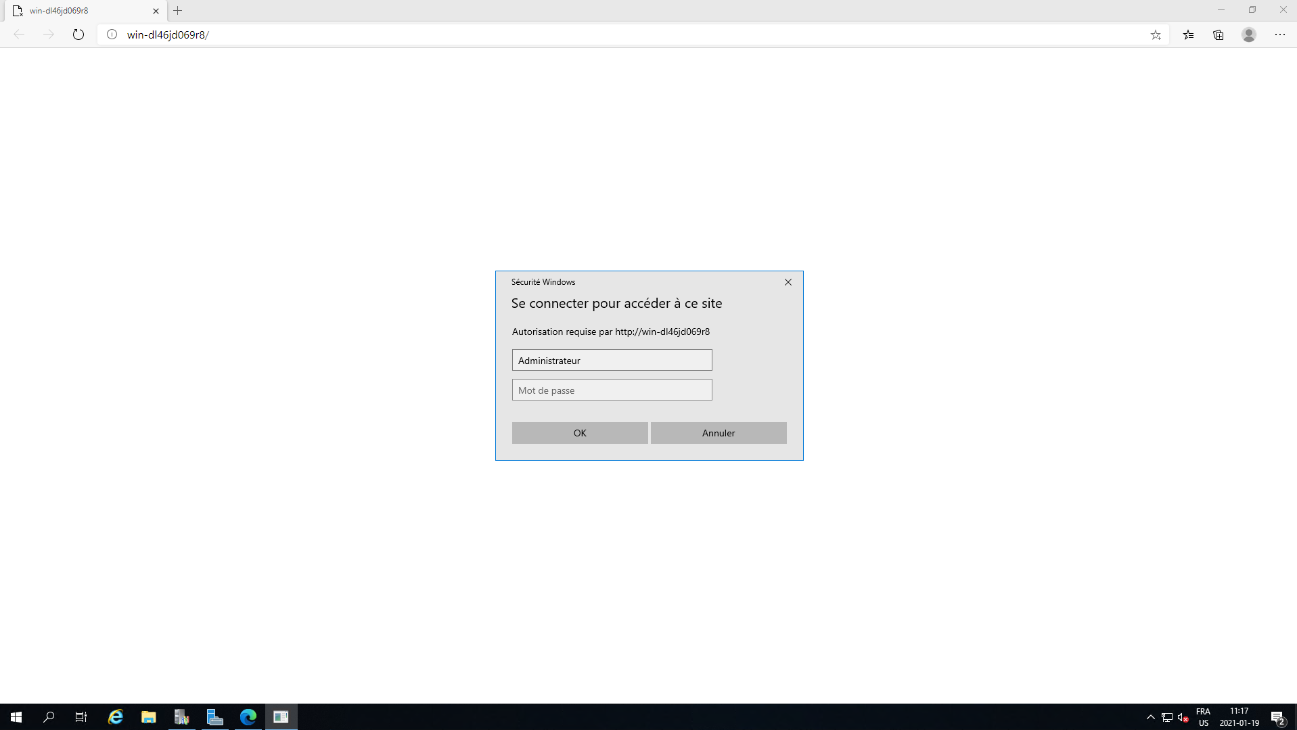Click the Administrateur username field

click(612, 360)
